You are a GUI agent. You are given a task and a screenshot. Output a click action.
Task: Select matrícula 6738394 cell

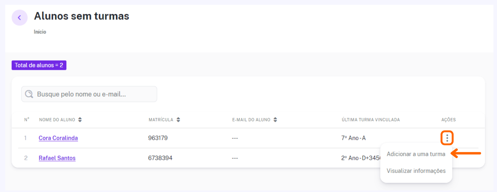tap(160, 158)
